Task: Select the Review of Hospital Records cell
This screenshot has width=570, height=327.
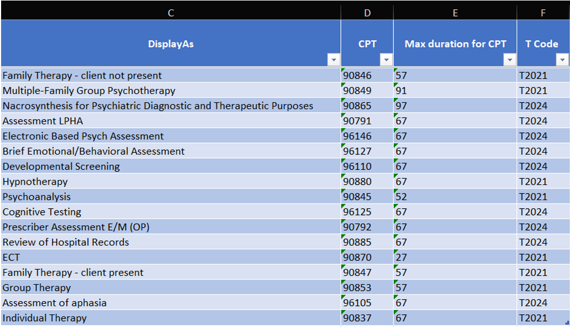Action: tap(171, 242)
